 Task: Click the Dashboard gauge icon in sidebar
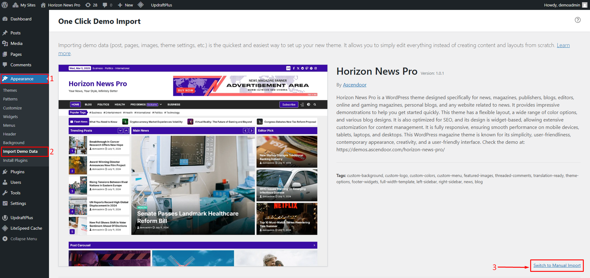[x=5, y=19]
